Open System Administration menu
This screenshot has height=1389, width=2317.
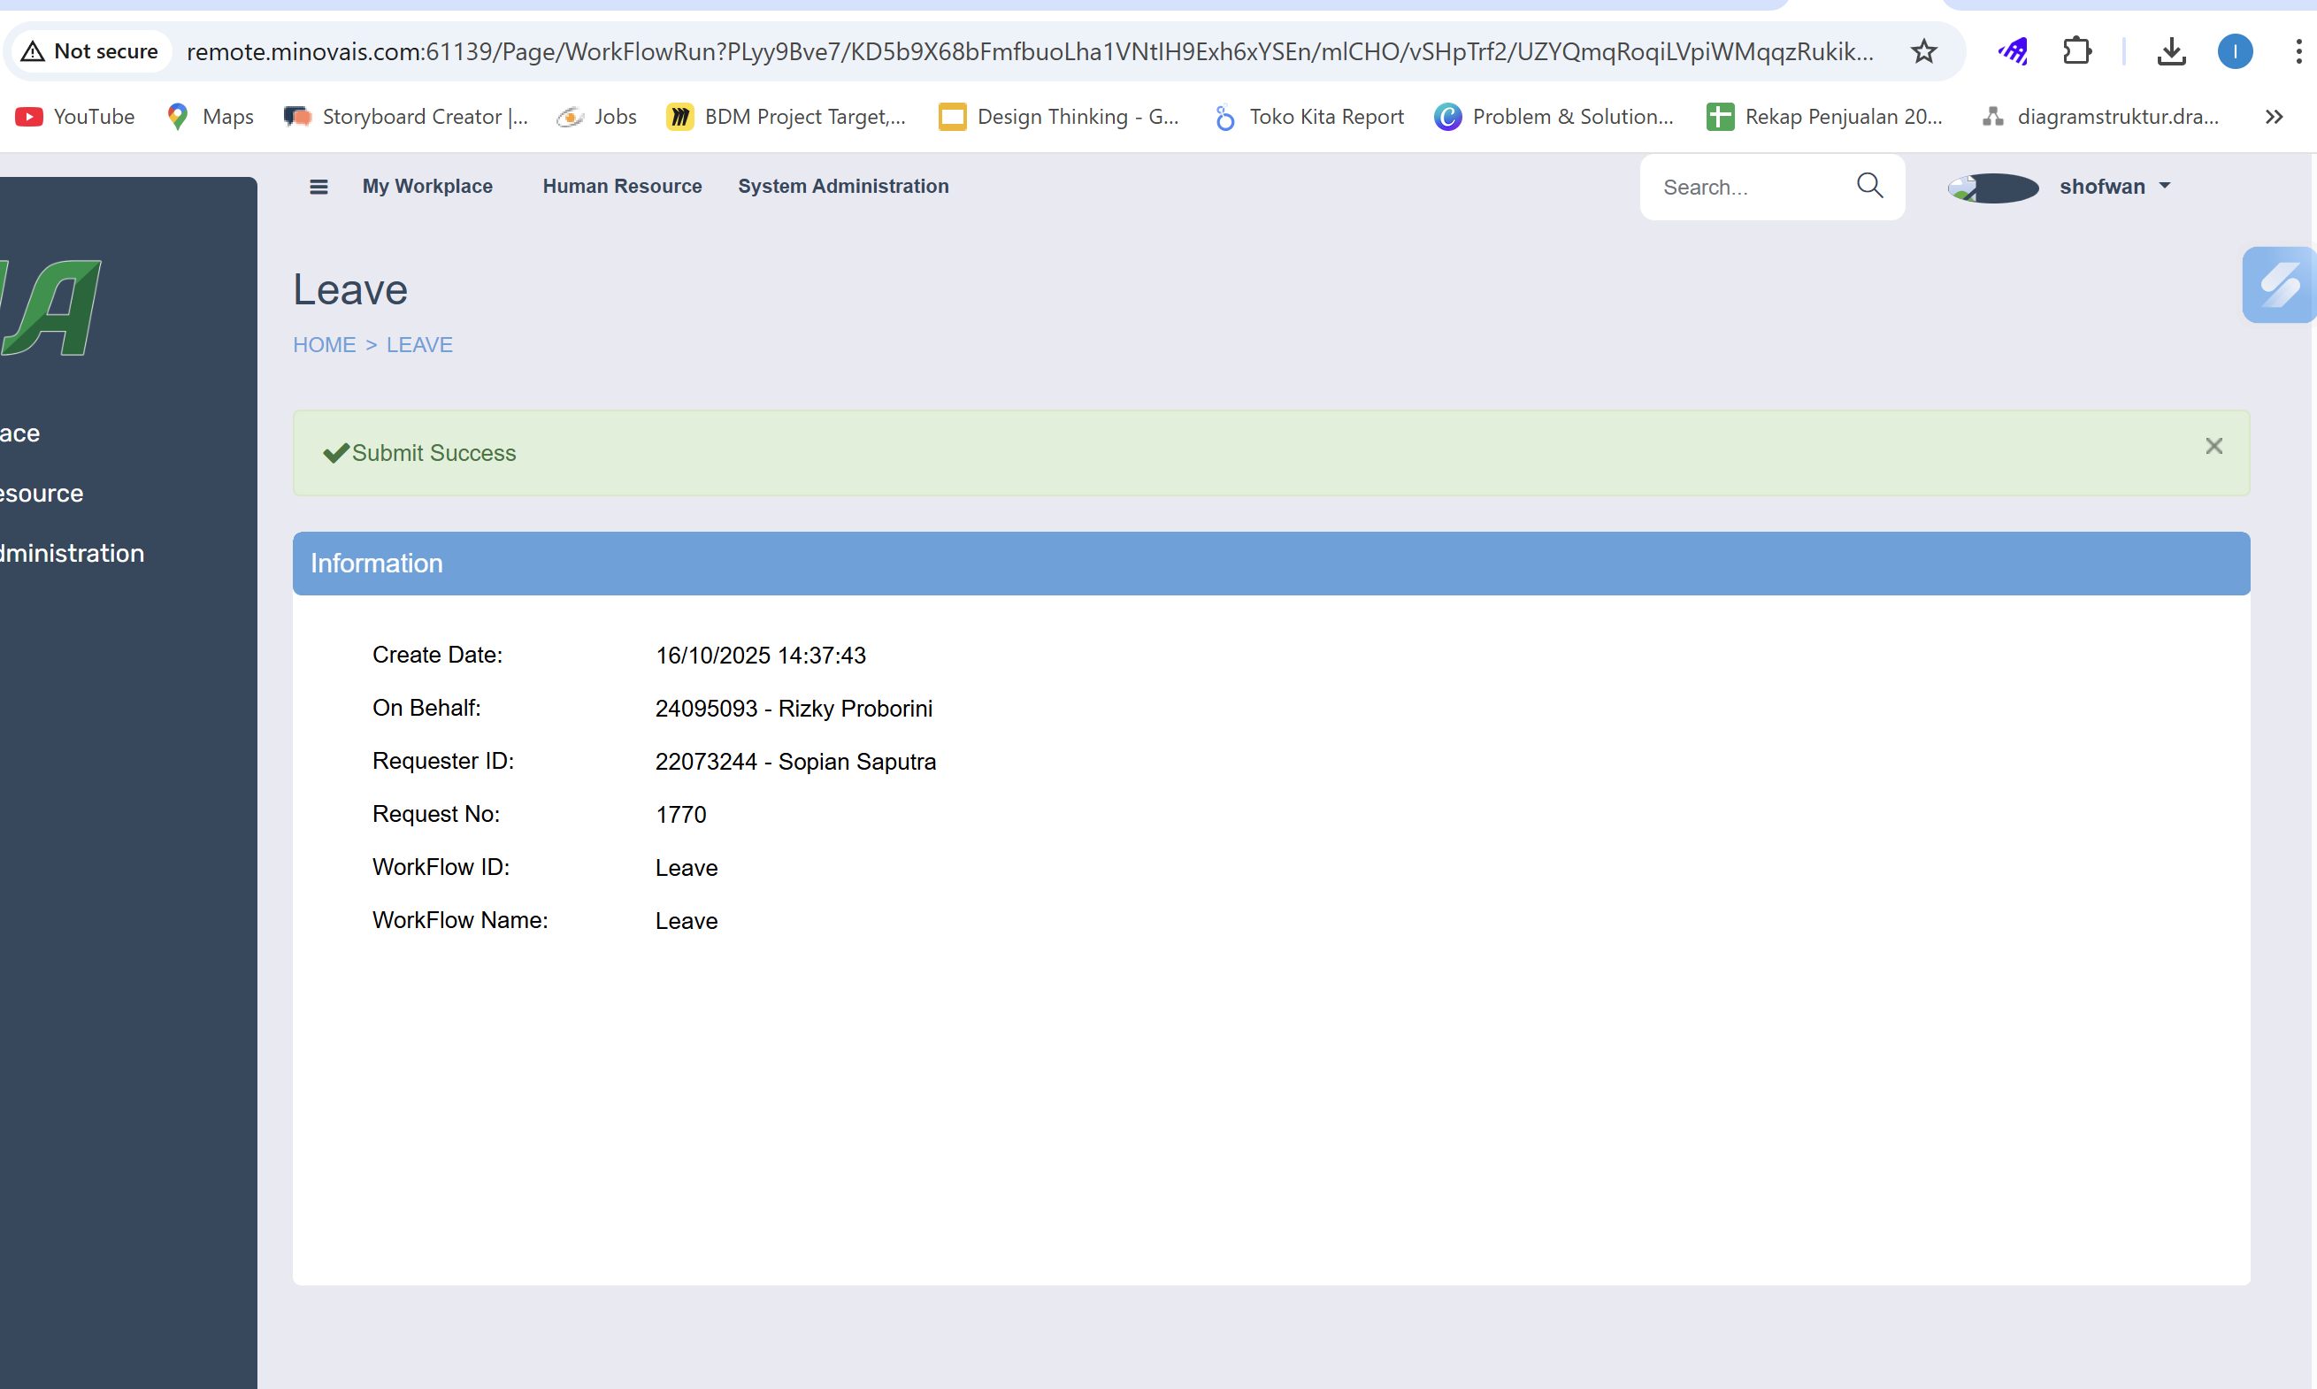tap(842, 187)
